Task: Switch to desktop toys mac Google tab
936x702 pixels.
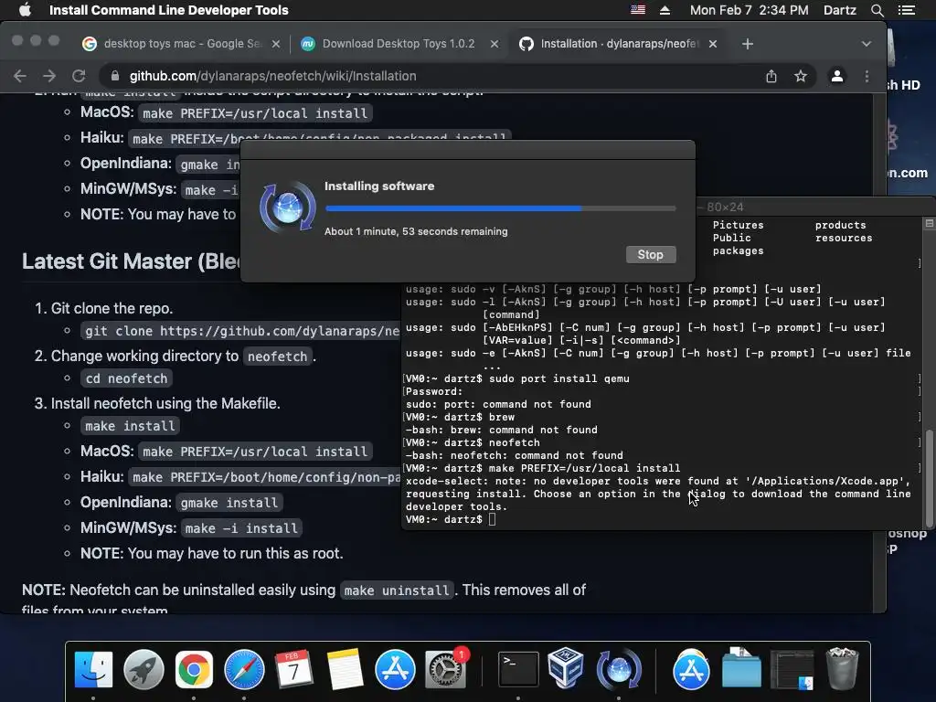Action: pyautogui.click(x=182, y=44)
